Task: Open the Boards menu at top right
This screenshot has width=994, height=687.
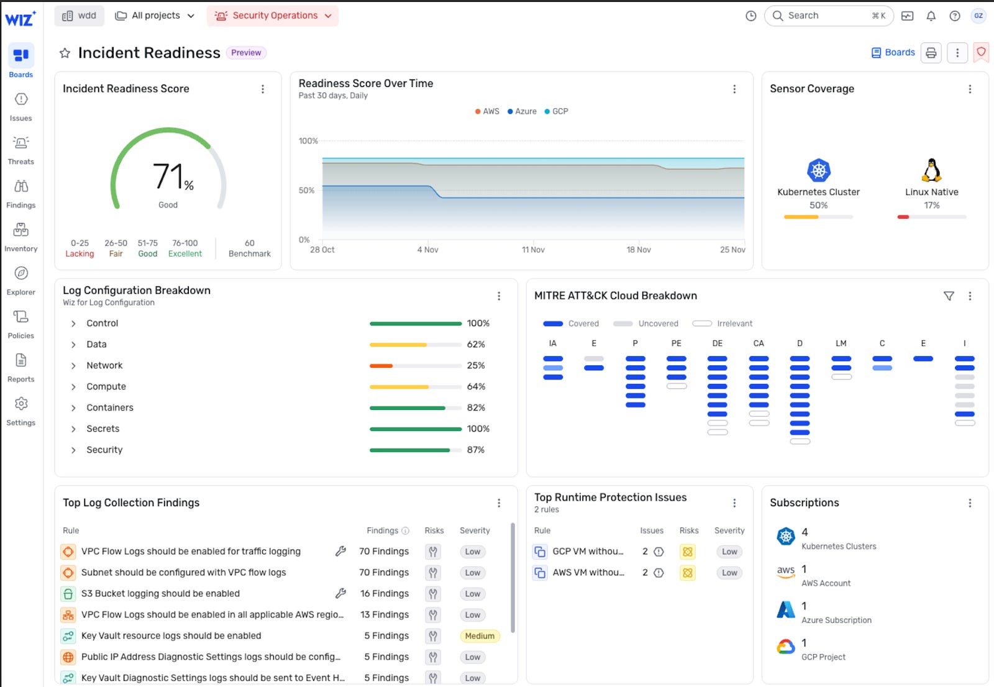Action: click(x=893, y=52)
